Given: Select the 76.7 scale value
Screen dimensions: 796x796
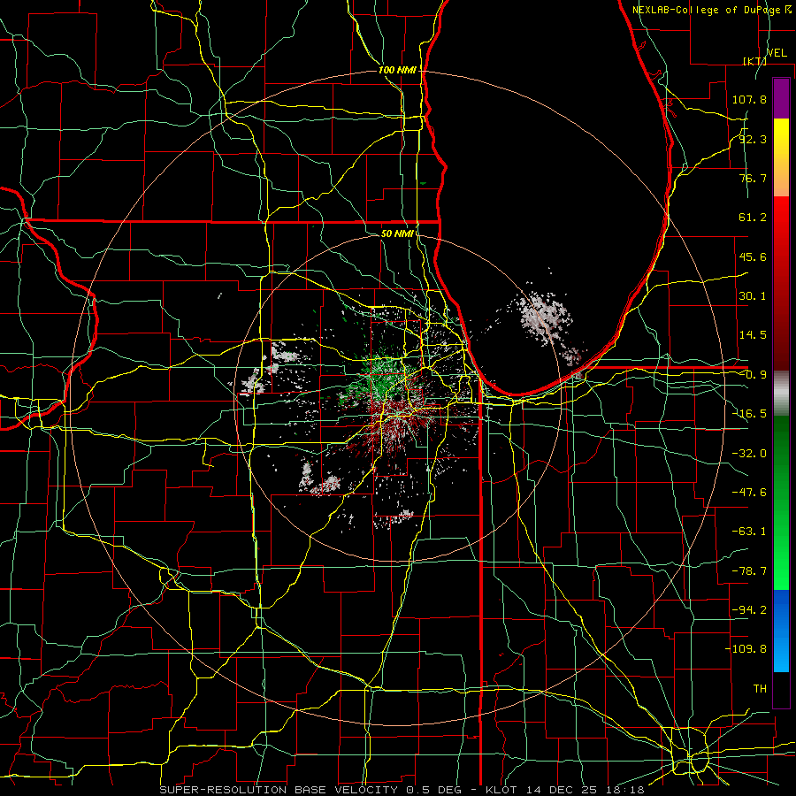Looking at the screenshot, I should point(753,178).
